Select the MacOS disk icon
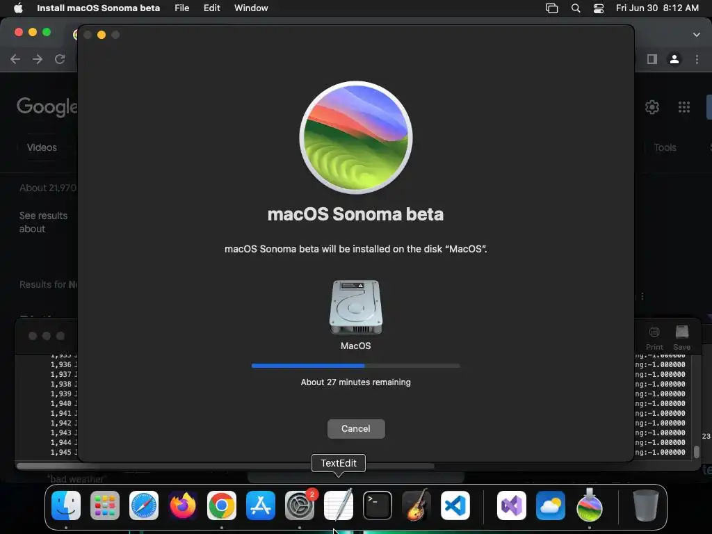The height and width of the screenshot is (534, 712). click(355, 307)
